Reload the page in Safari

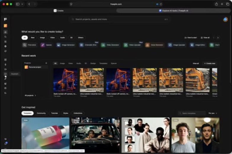[161, 4]
